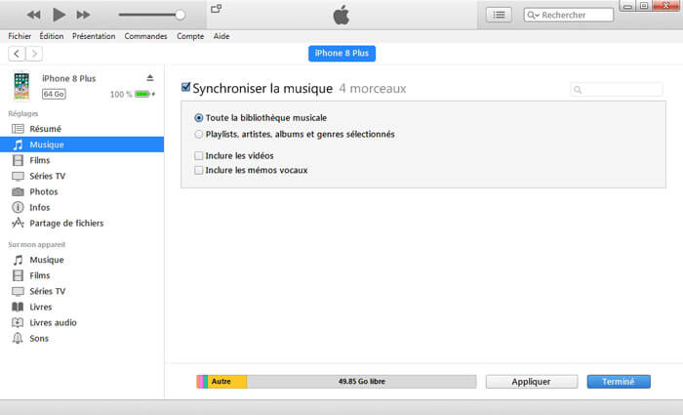Click the Autre storage segment
The height and width of the screenshot is (415, 683).
pos(227,382)
